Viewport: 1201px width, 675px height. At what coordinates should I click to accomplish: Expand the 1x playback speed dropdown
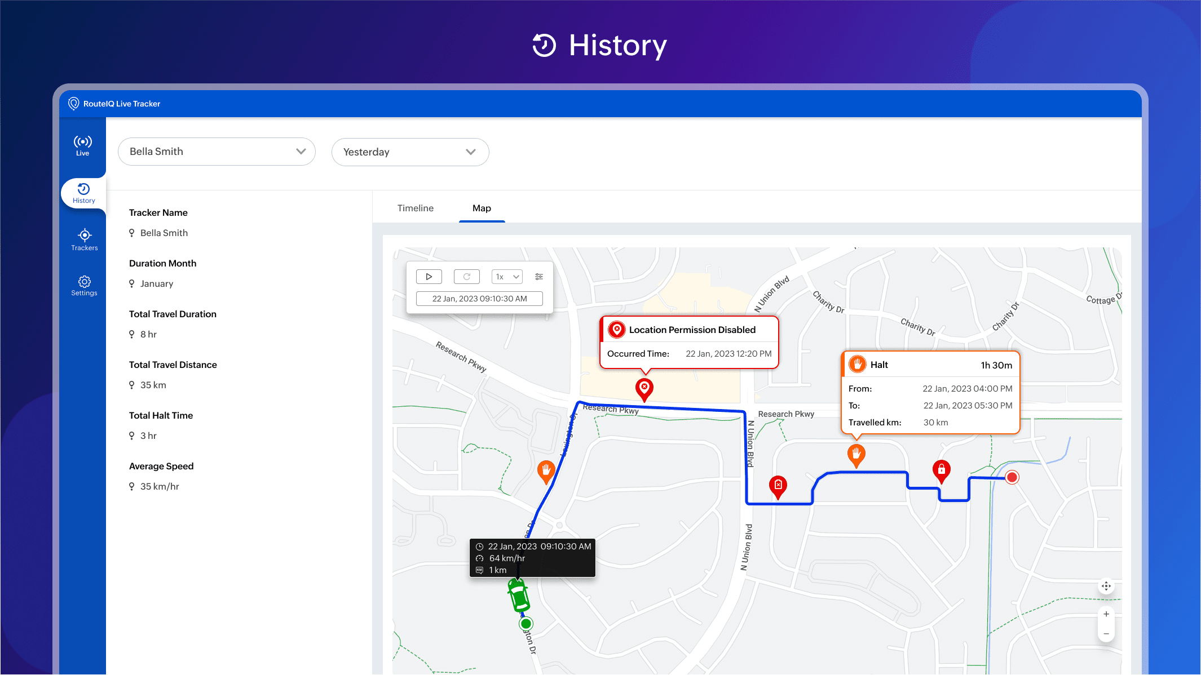coord(507,277)
